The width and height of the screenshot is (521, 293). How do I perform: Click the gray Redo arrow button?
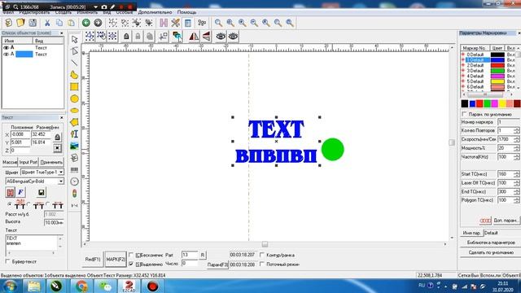coord(98,23)
